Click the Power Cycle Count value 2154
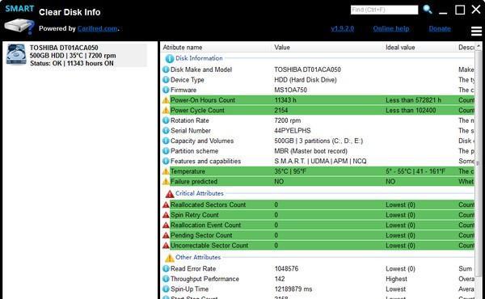This screenshot has width=485, height=299. coord(280,111)
